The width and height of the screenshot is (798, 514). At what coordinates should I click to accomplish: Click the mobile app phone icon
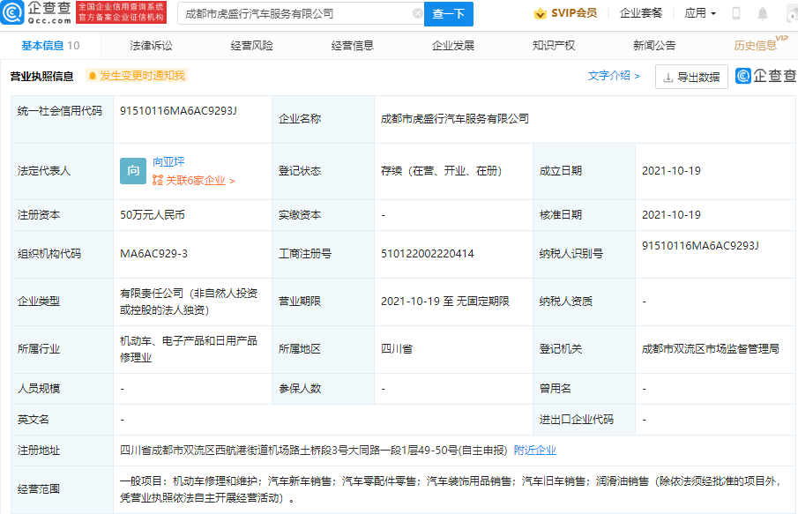[x=736, y=13]
